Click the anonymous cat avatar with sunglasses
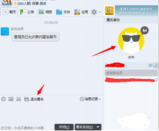 click(x=131, y=41)
